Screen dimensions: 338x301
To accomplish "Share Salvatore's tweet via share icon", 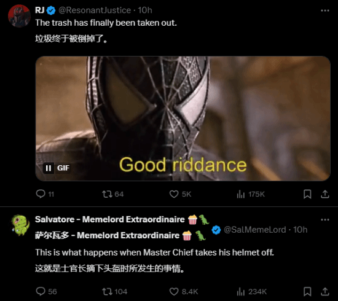I will click(325, 292).
